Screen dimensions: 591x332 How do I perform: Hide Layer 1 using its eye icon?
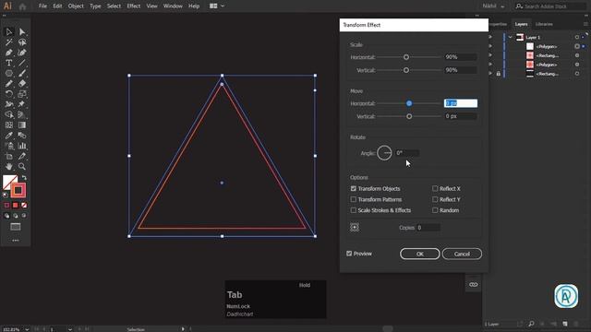tap(490, 37)
